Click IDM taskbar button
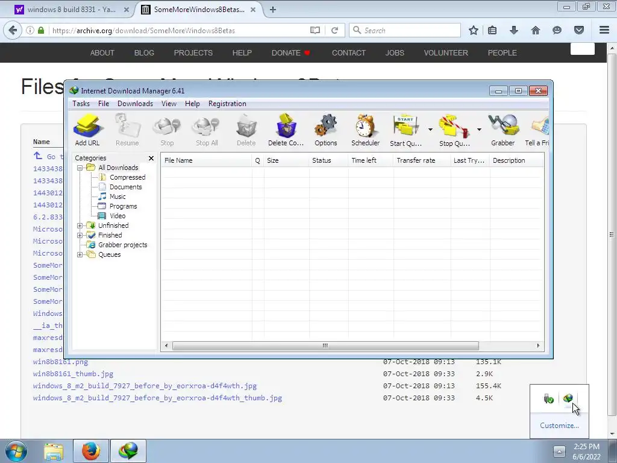This screenshot has height=463, width=617. [128, 451]
